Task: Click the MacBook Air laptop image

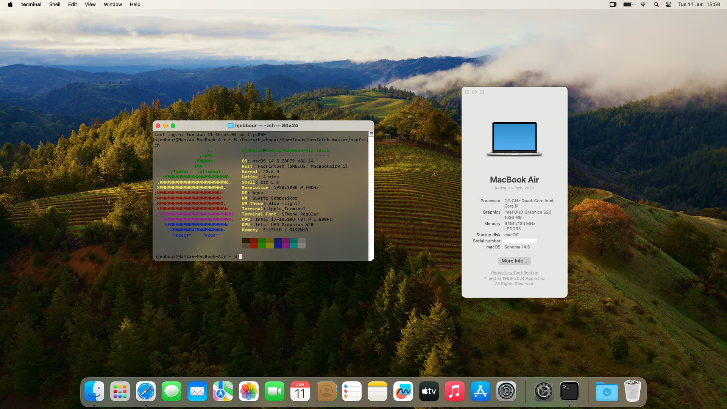Action: click(515, 139)
